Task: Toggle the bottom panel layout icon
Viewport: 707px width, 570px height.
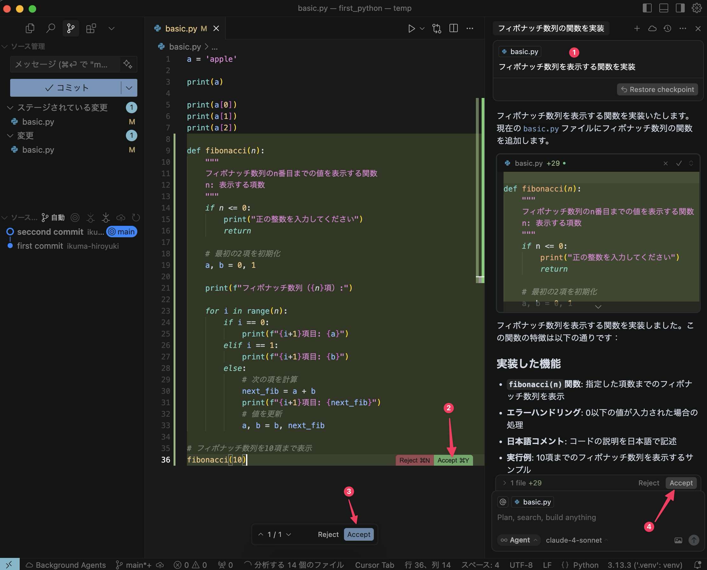Action: coord(664,8)
